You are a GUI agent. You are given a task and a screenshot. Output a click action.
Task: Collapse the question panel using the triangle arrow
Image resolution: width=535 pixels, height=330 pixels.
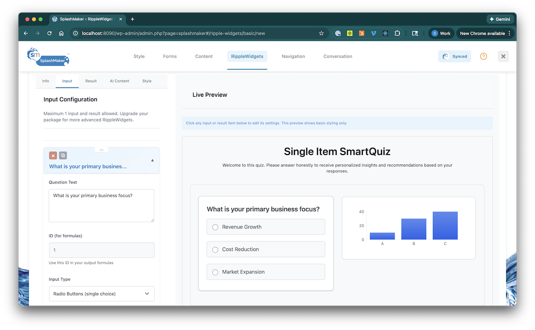[152, 160]
